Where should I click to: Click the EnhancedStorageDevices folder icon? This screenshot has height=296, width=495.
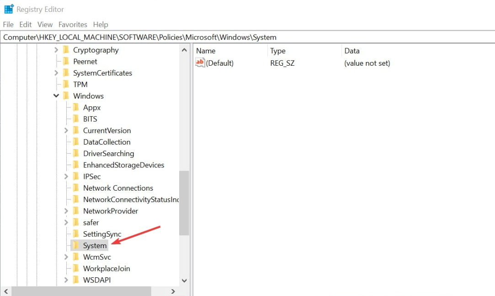coord(76,165)
